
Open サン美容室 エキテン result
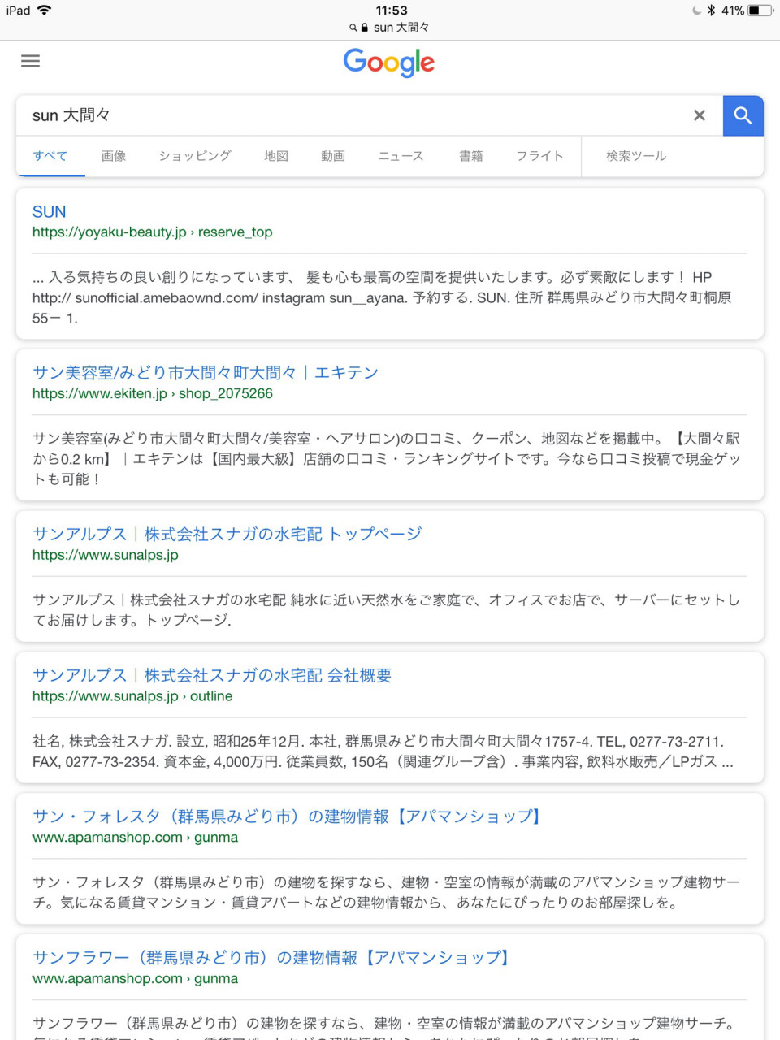(206, 373)
